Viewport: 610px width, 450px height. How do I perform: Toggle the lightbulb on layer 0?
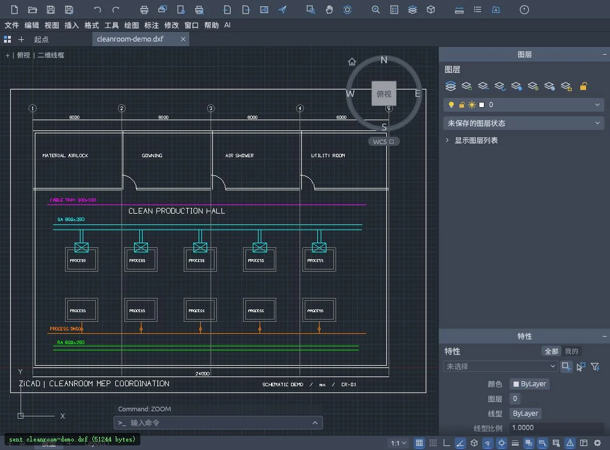451,105
